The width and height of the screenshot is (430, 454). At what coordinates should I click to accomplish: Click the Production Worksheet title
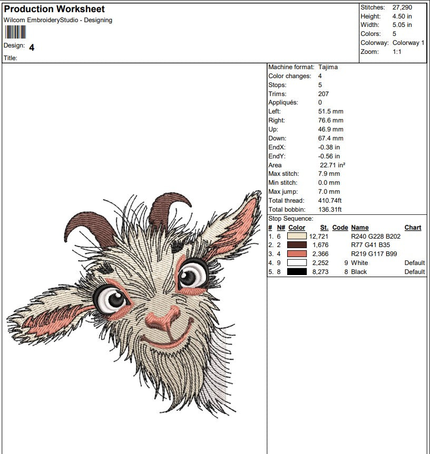(54, 9)
